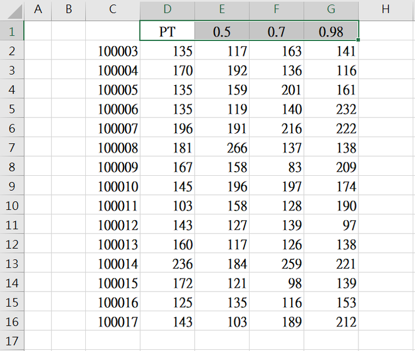The width and height of the screenshot is (415, 351).
Task: Select row 16 header
Action: 12,321
